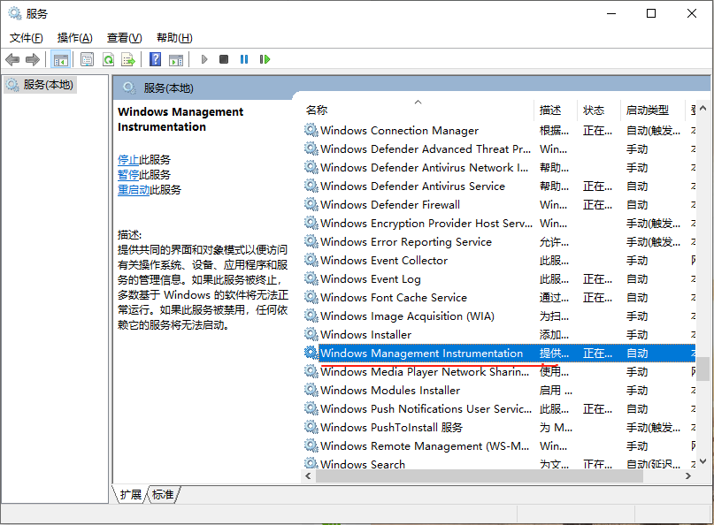The image size is (714, 525).
Task: Click the gear icon of Windows Image Acquisition
Action: click(311, 316)
